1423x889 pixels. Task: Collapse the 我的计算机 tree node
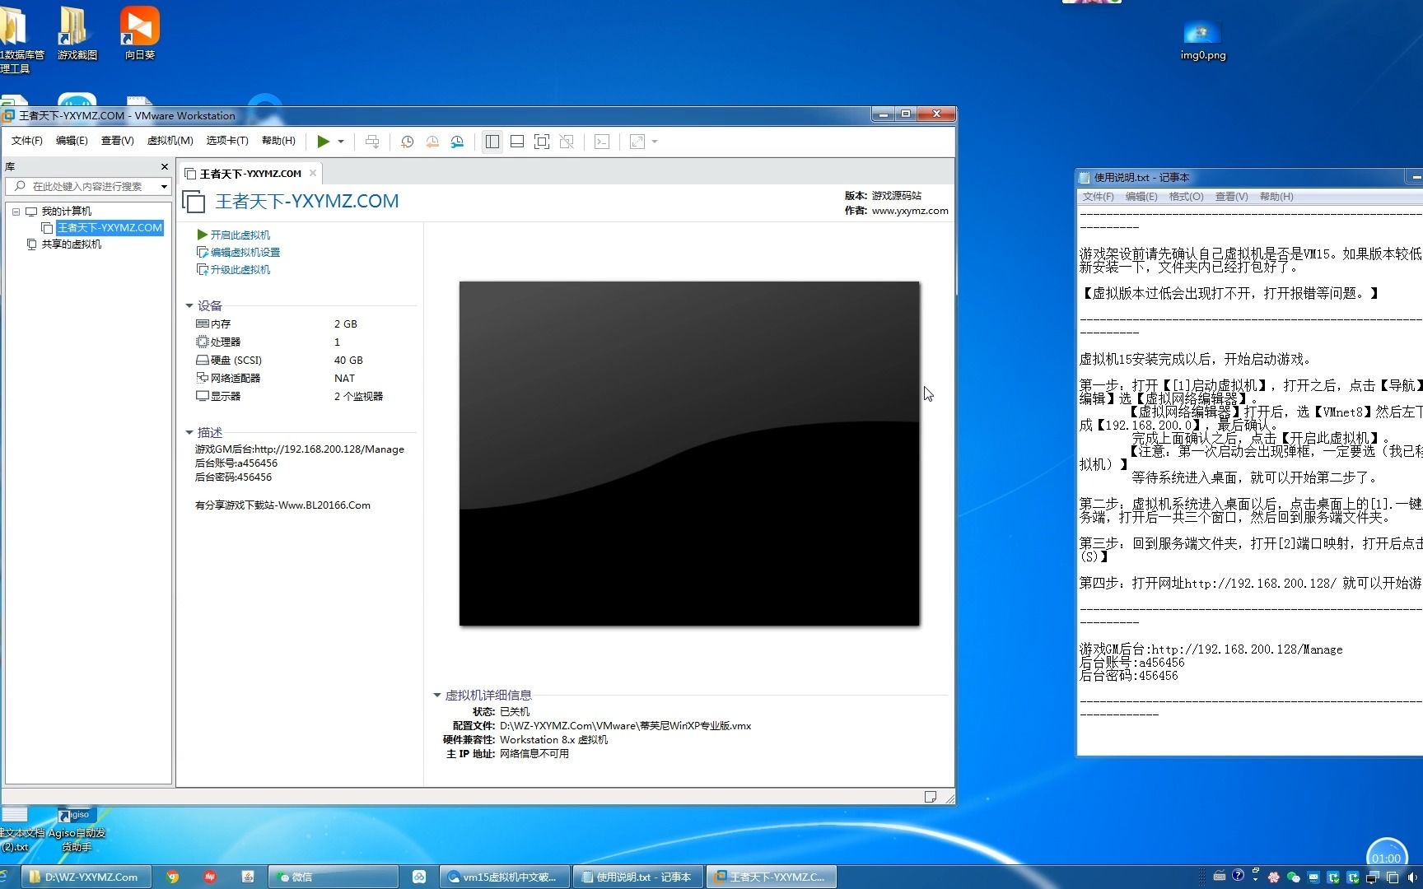[16, 212]
